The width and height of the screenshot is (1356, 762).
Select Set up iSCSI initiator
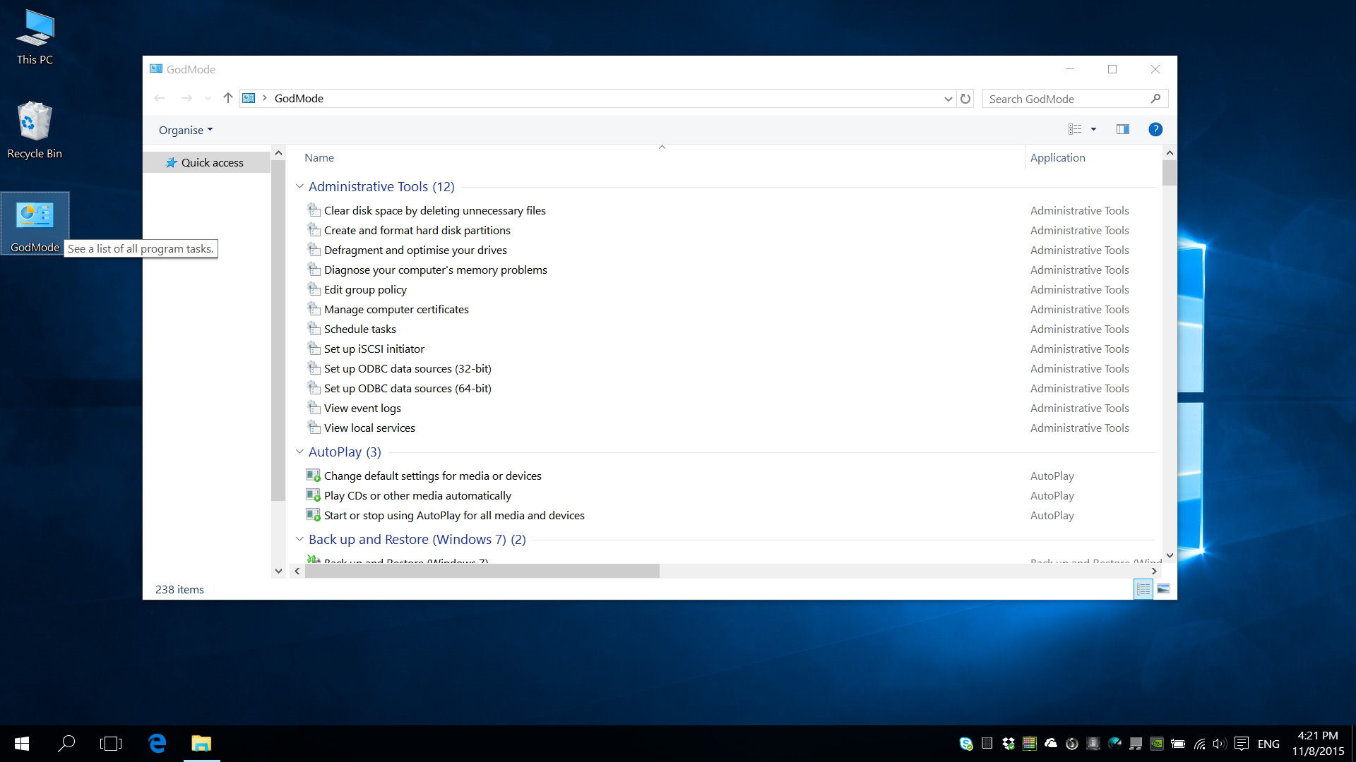[x=374, y=349]
